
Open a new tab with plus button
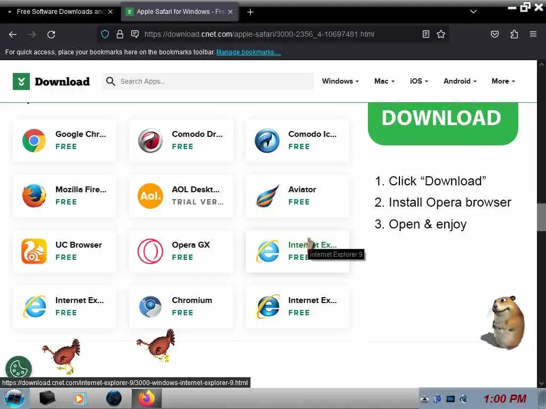coord(250,12)
